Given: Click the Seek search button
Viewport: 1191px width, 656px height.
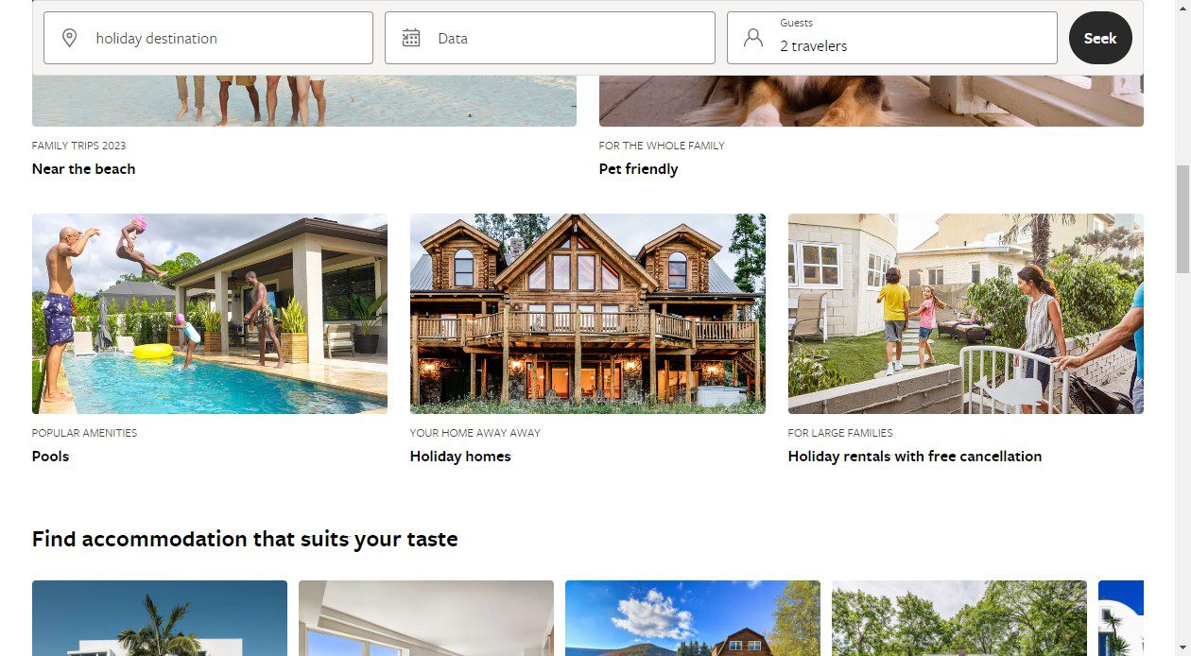Looking at the screenshot, I should (x=1100, y=38).
